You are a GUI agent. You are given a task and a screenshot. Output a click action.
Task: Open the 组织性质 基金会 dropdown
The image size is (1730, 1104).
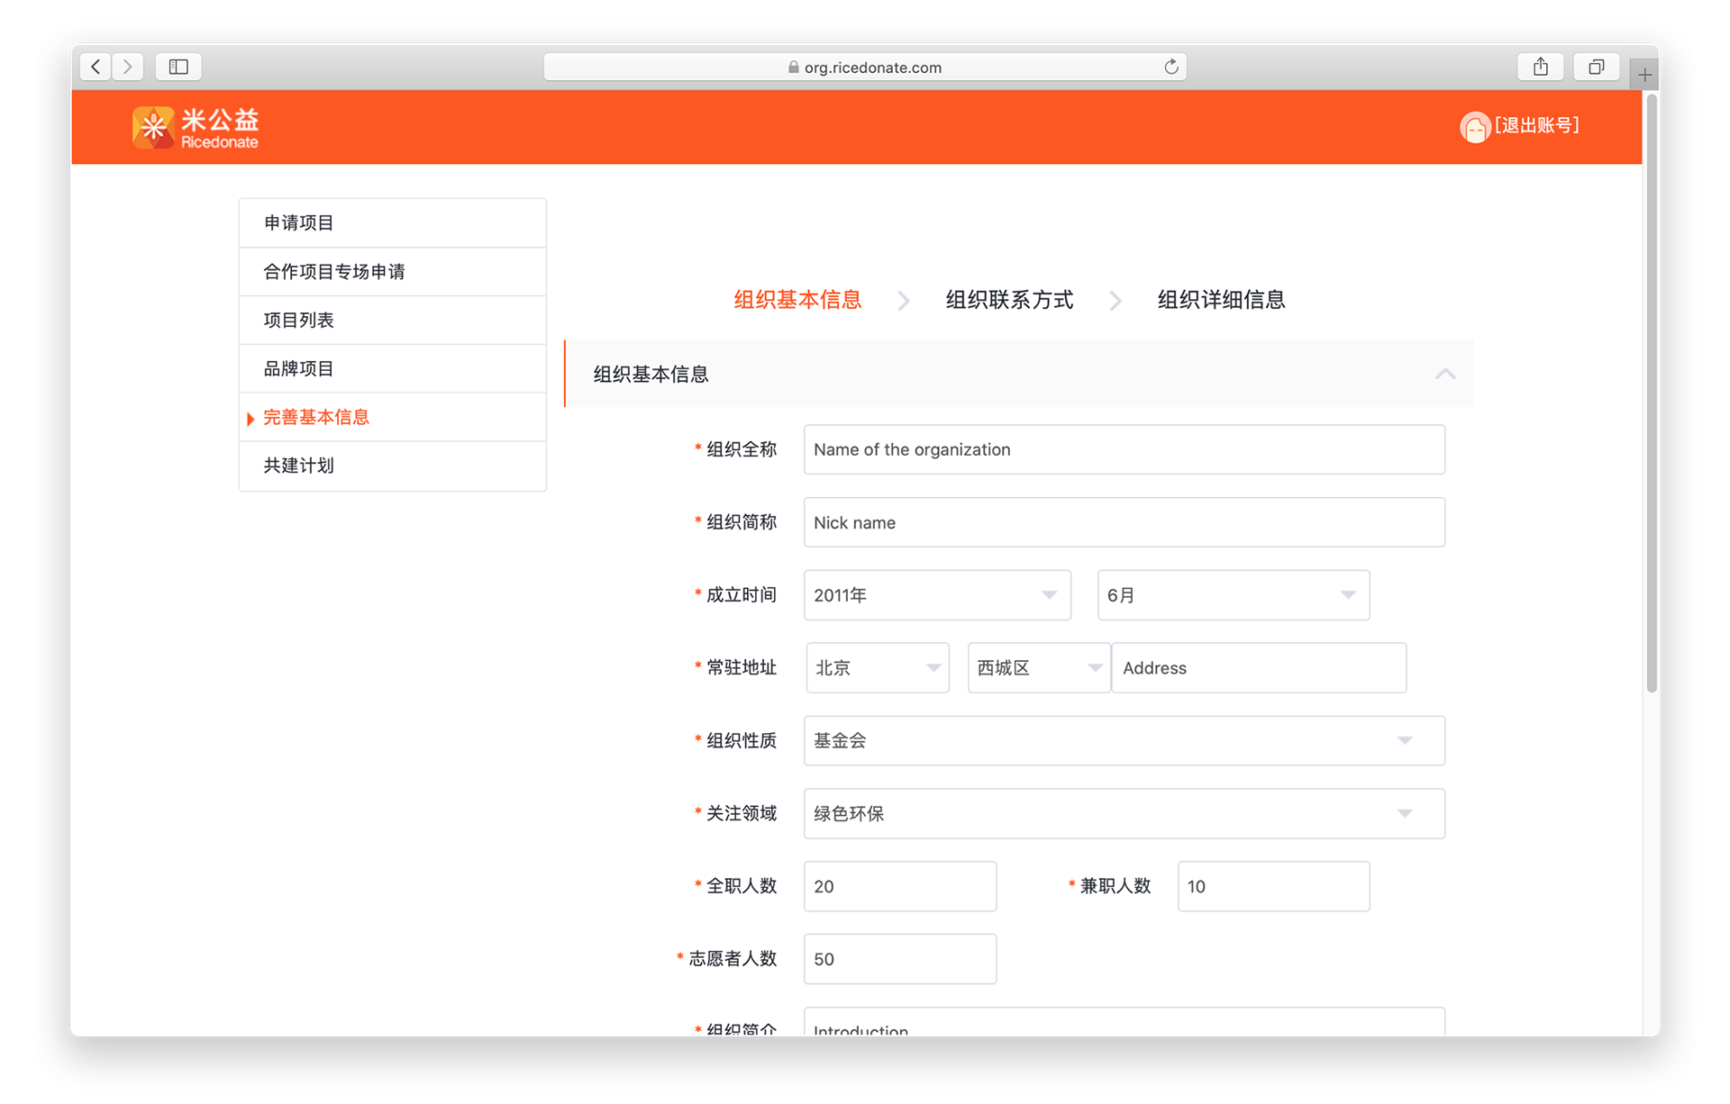(1124, 741)
